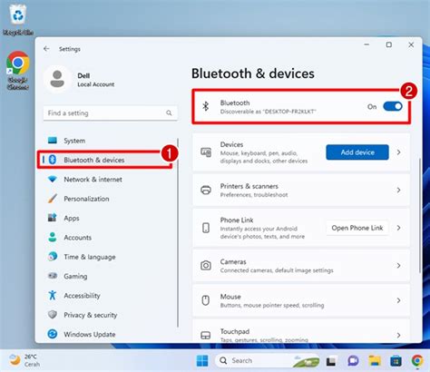Open File Explorer from taskbar

375,360
